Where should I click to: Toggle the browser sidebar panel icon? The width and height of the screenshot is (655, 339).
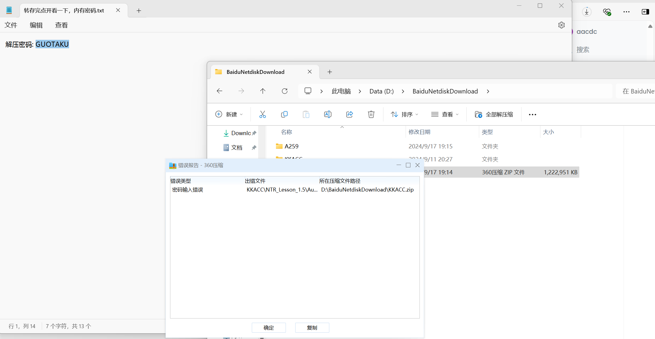click(x=645, y=12)
